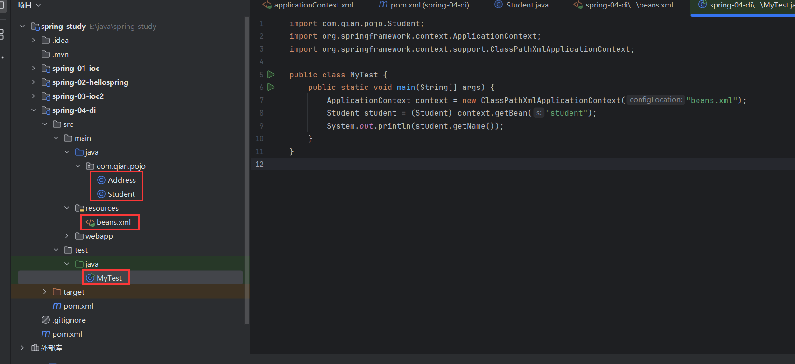Click the "beans.xml" string in code
The image size is (795, 364).
tap(711, 100)
